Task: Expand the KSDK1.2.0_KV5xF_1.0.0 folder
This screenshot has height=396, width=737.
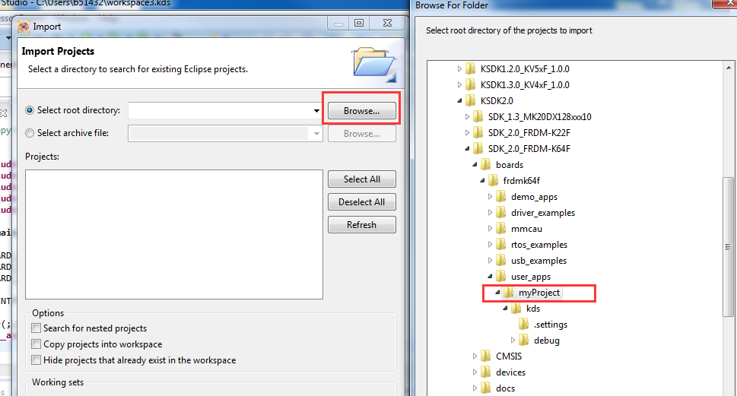Action: [x=459, y=69]
